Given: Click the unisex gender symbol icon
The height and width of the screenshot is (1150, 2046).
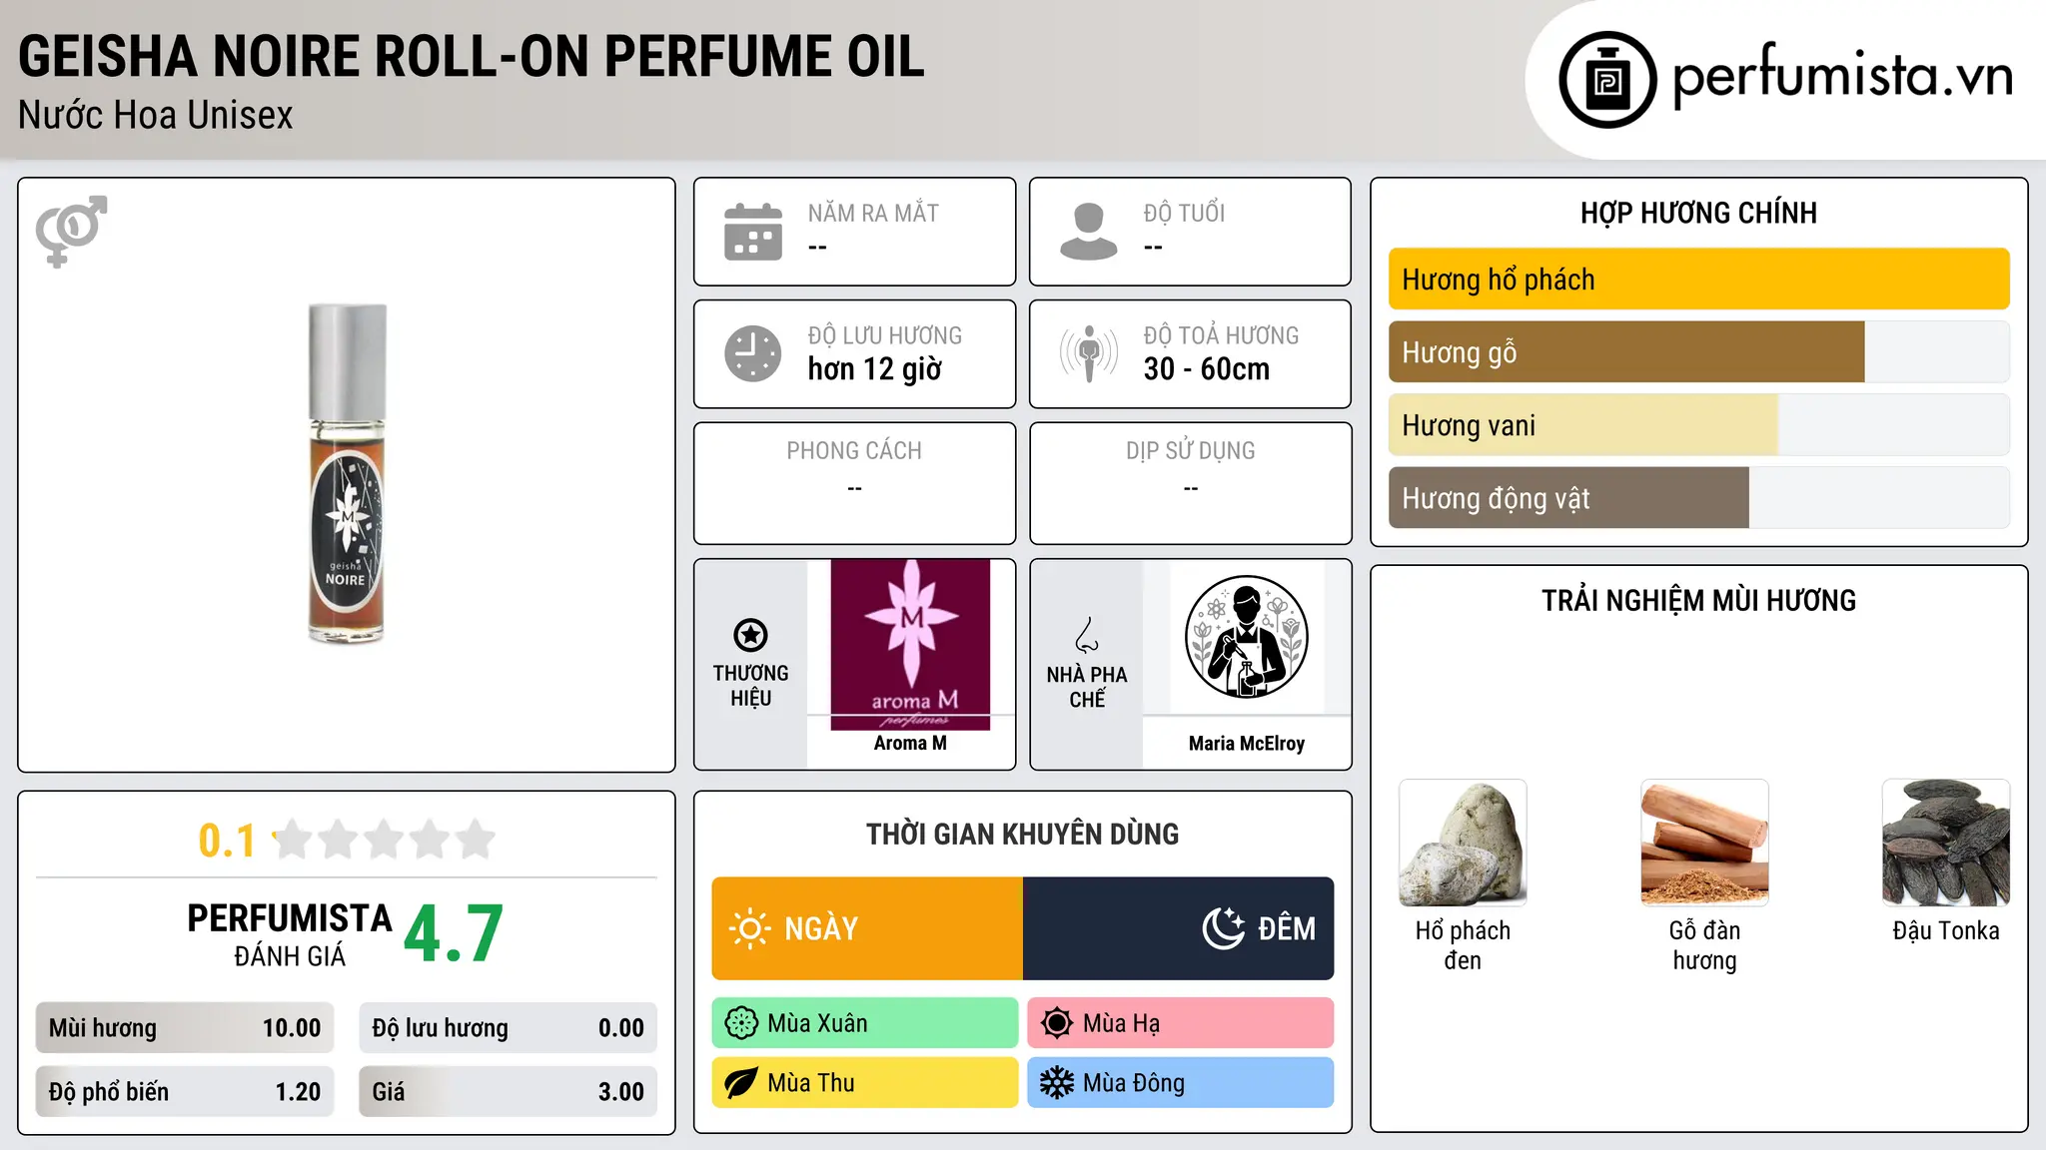Looking at the screenshot, I should tap(71, 231).
